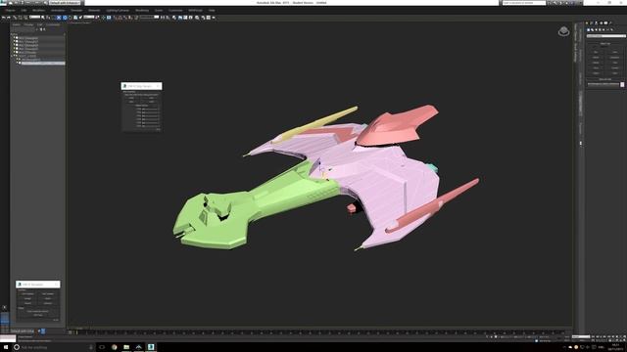Click the Cone button under Object Type
The image size is (627, 352).
pos(614,52)
